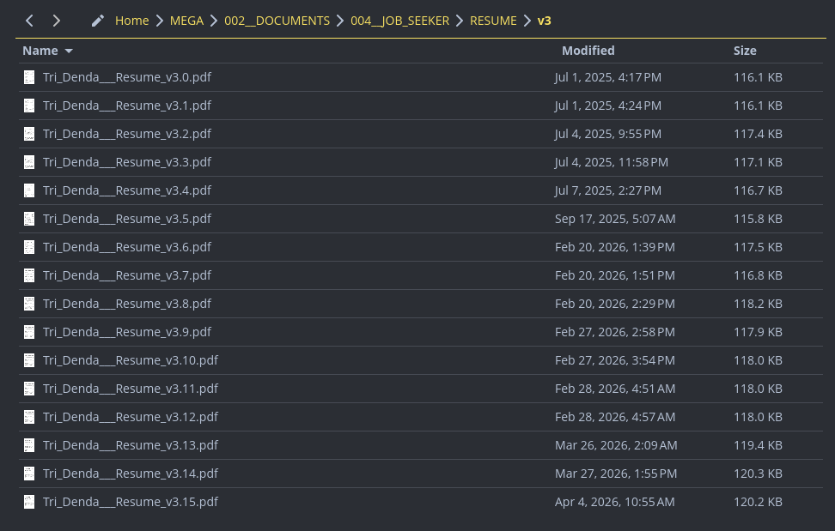Click PDF icon of Resume_v3.0.pdf
The height and width of the screenshot is (531, 835).
click(29, 77)
